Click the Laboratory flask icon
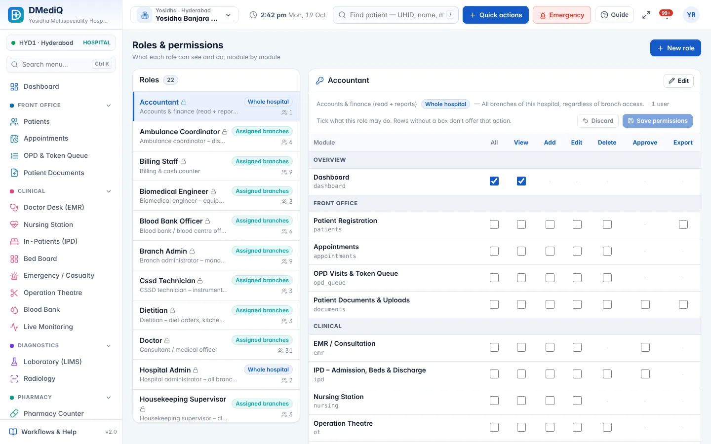 (x=14, y=362)
